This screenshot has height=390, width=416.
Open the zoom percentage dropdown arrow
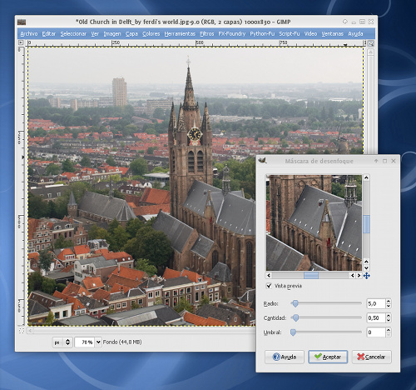98,342
